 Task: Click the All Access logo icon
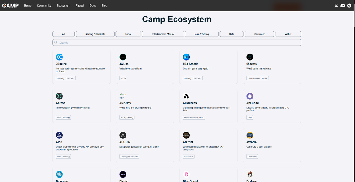[x=186, y=96]
